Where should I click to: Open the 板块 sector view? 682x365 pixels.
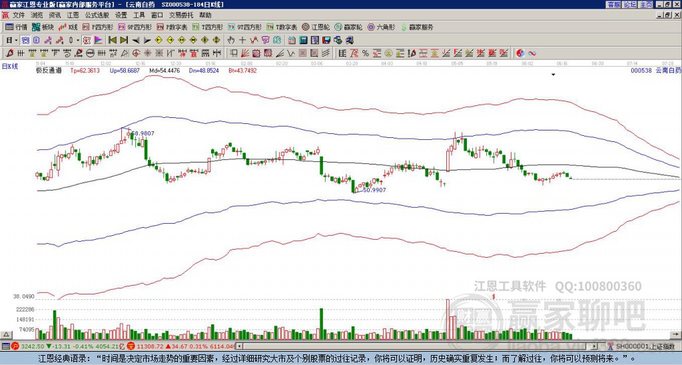43,27
